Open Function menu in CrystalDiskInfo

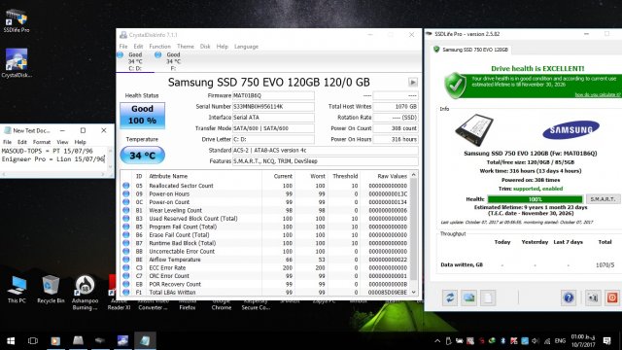click(x=159, y=47)
